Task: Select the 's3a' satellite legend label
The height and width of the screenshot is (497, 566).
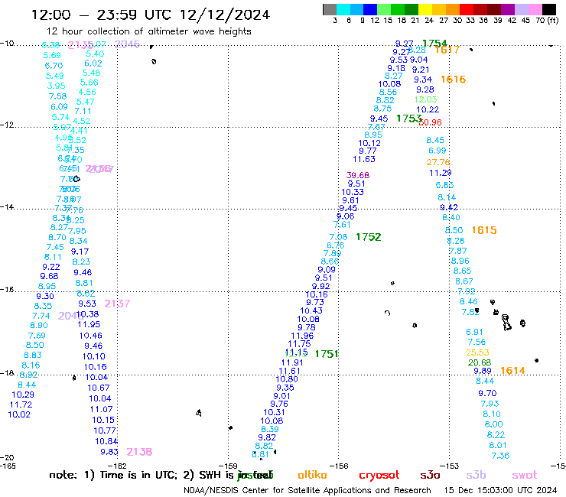Action: pyautogui.click(x=430, y=476)
